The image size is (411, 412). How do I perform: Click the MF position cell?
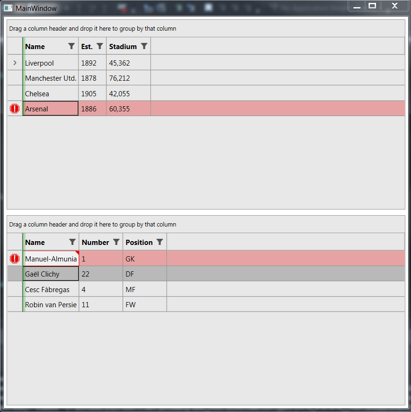[x=145, y=289]
